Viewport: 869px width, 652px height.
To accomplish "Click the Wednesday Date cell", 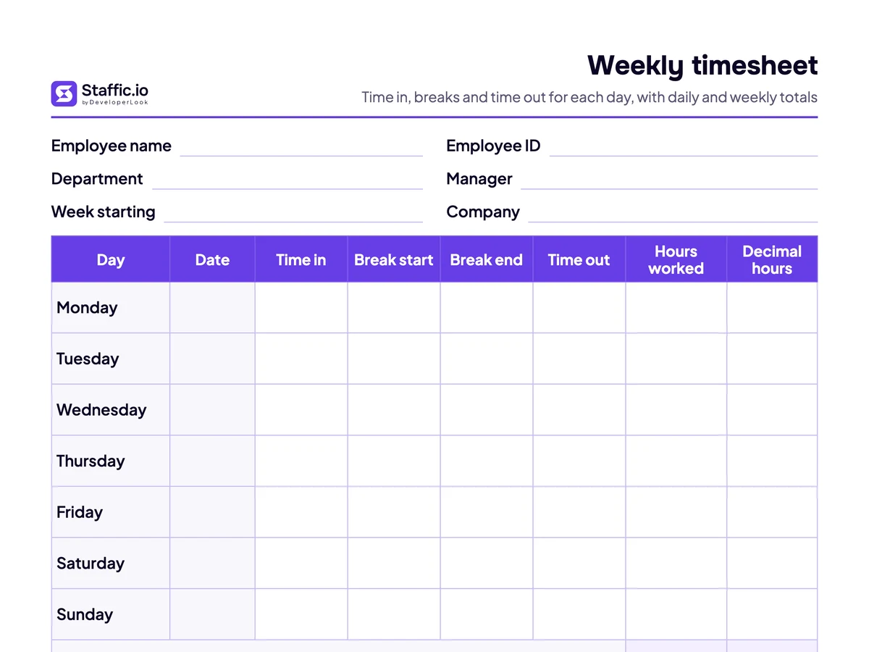I will 212,410.
